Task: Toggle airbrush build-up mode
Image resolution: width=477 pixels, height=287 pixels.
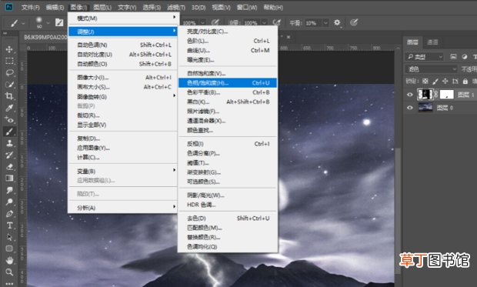Action: tap(276, 22)
